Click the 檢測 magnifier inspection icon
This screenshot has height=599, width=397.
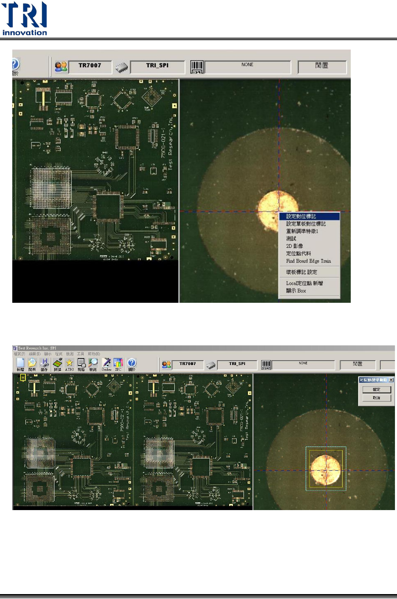pos(93,364)
